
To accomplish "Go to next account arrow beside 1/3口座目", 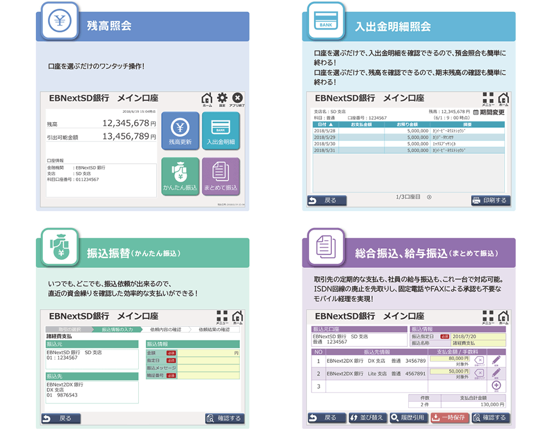I will pos(429,197).
